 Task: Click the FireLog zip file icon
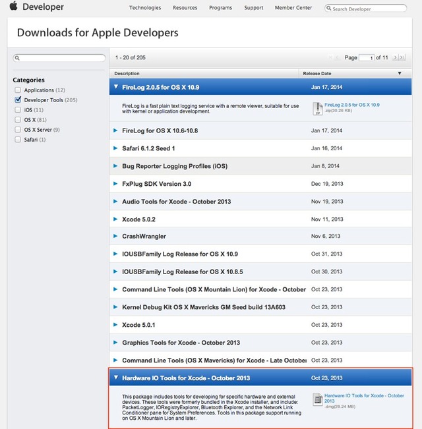point(317,109)
